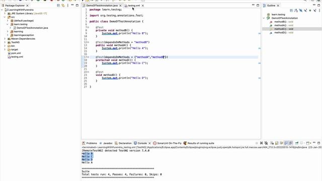
Task: Expand Maven Dependencies node
Action: (5, 39)
